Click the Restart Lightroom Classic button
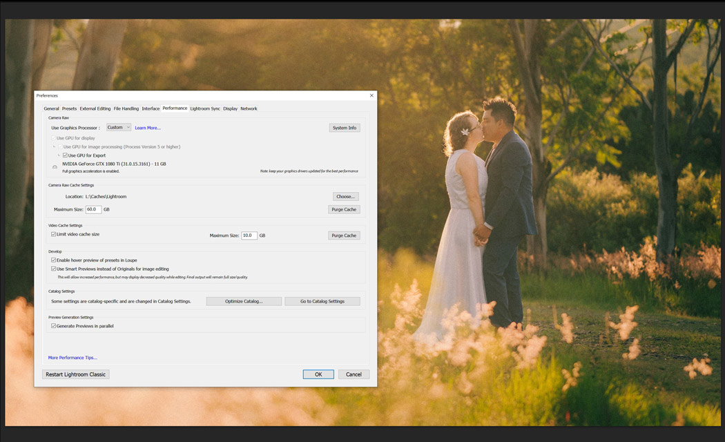 click(76, 374)
